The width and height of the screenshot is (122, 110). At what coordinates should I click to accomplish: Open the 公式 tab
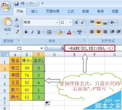point(71,11)
